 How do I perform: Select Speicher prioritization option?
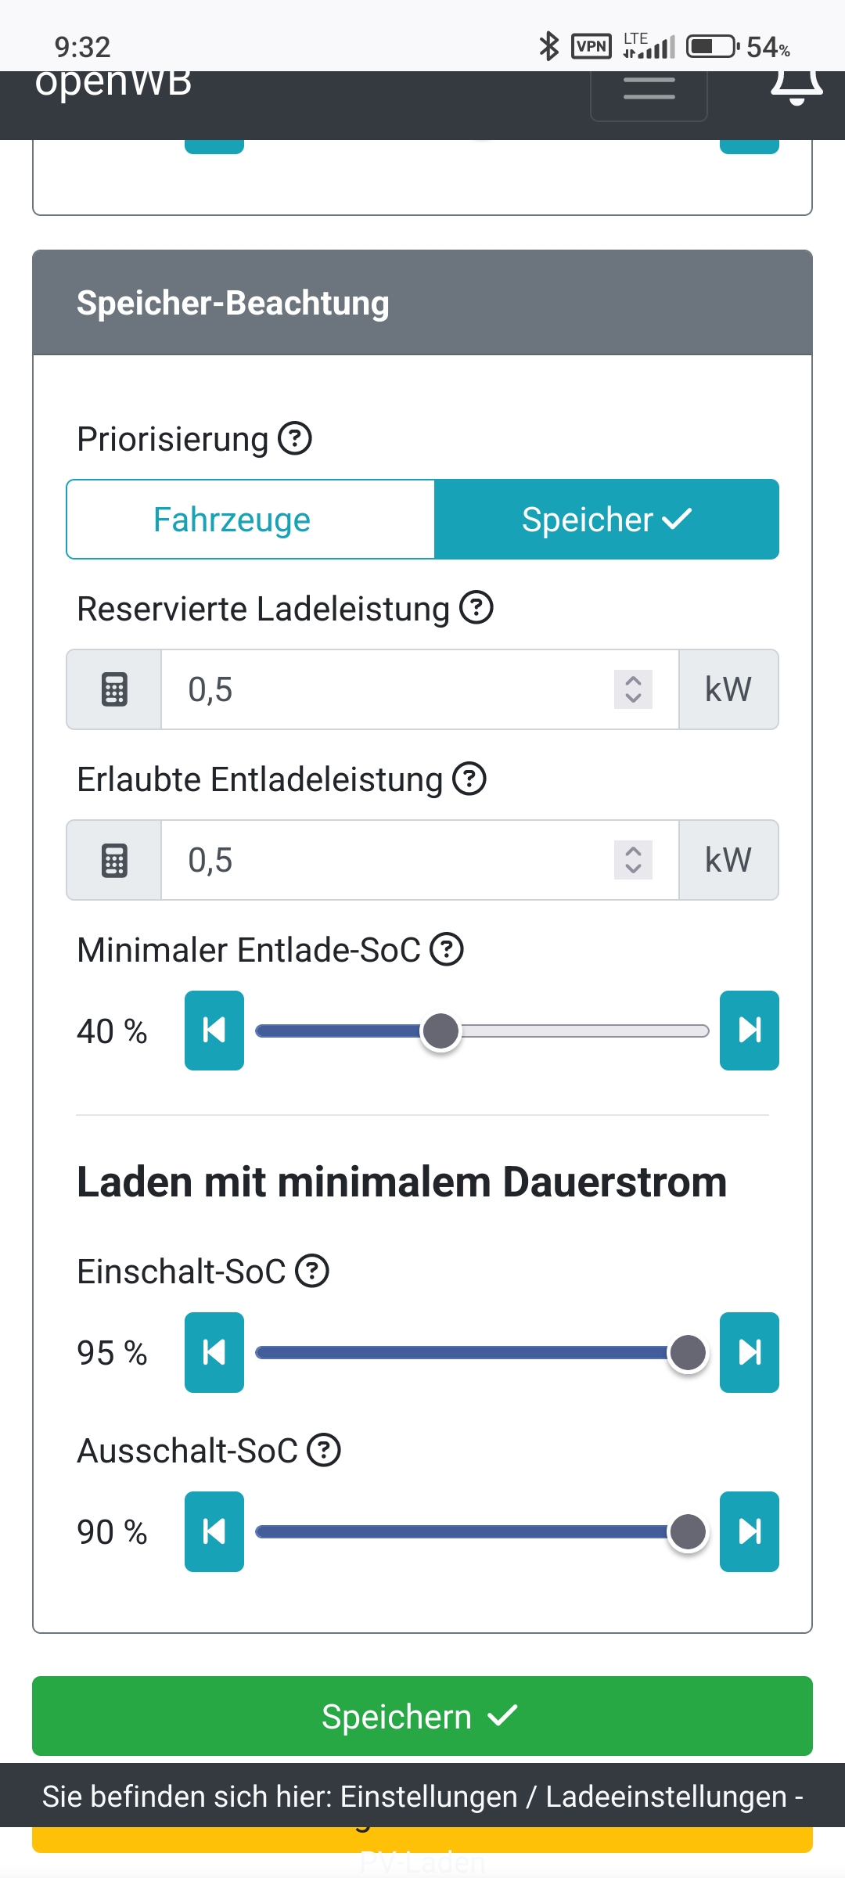[606, 520]
